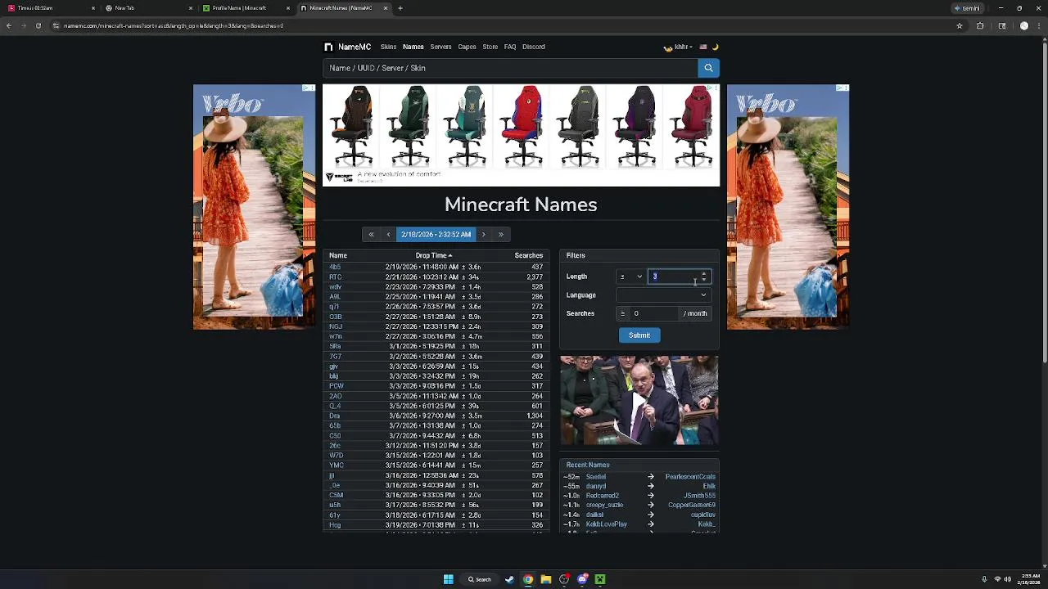Screen dimensions: 1048x589
Task: Open the name 4b5 row link
Action: [335, 267]
